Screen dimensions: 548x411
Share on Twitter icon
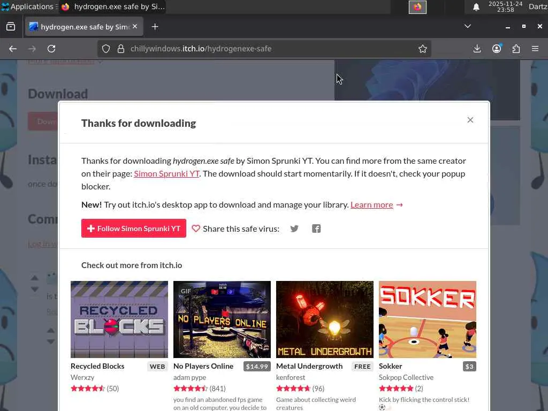[294, 229]
